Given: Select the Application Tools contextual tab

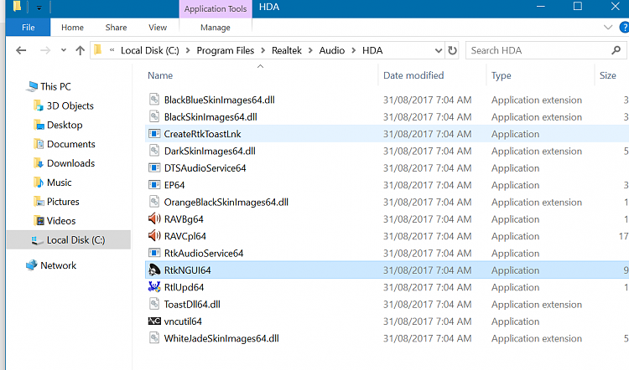Looking at the screenshot, I should pos(216,9).
